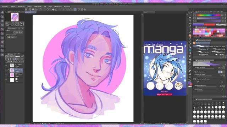The width and height of the screenshot is (227, 127).
Task: Toggle the per-stroke checkbox below Cantidad de pintura
Action: [195, 79]
